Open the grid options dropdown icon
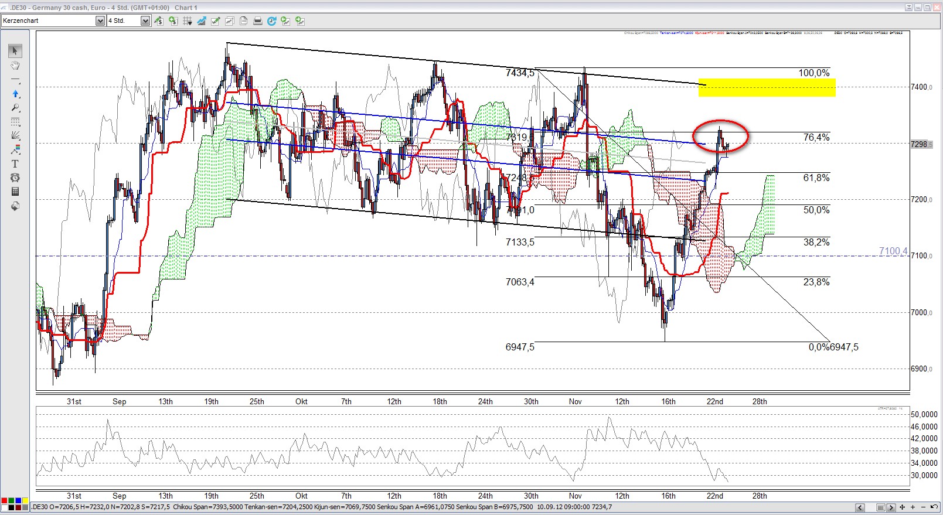This screenshot has height=515, width=943. (188, 21)
